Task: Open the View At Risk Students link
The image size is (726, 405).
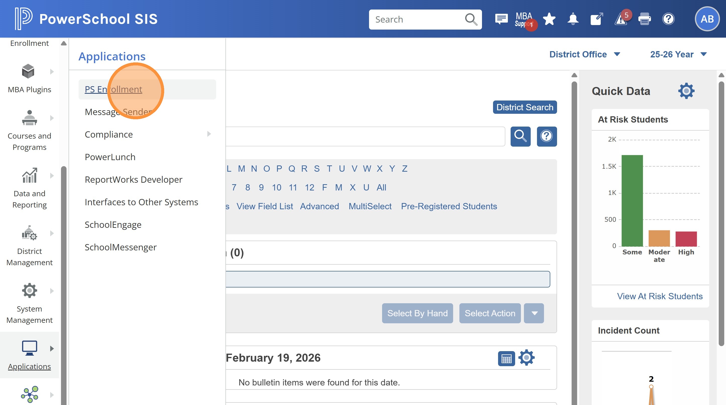Action: coord(659,296)
